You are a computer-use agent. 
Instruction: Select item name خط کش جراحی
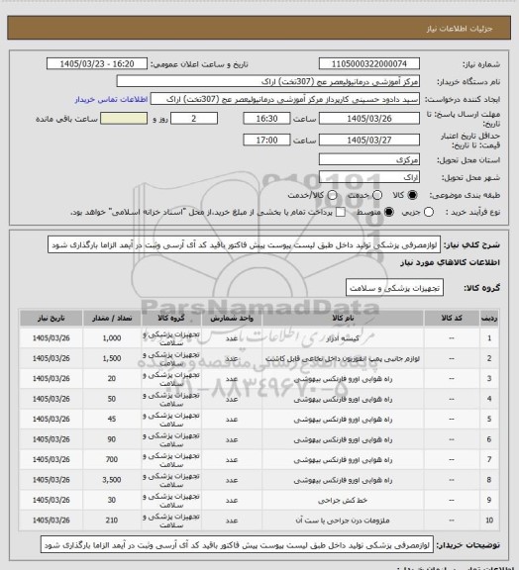point(343,500)
